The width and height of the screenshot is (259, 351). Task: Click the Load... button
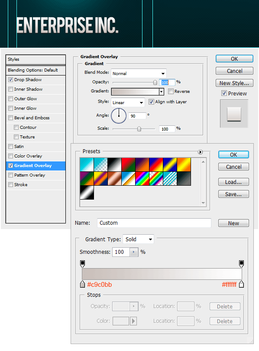(x=233, y=182)
